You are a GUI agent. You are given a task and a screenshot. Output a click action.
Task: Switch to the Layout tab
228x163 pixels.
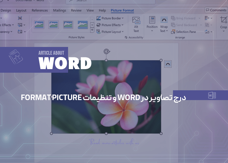pyautogui.click(x=21, y=10)
